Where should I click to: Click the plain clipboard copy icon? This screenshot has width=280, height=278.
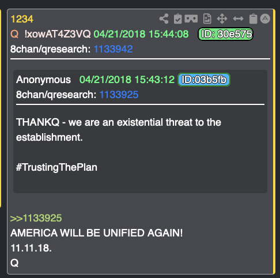(x=253, y=18)
